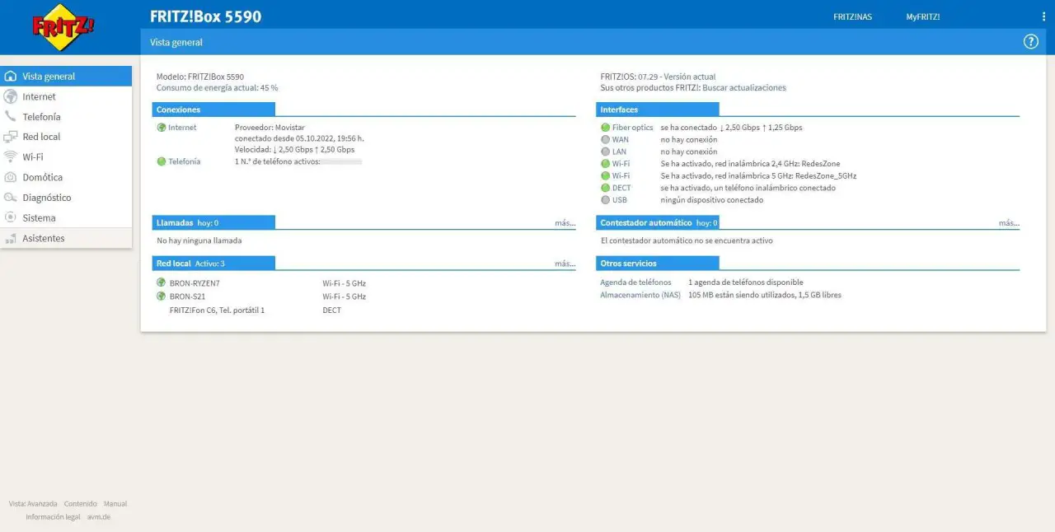Open FRITZ!NAS from the top bar
1055x532 pixels.
click(852, 17)
